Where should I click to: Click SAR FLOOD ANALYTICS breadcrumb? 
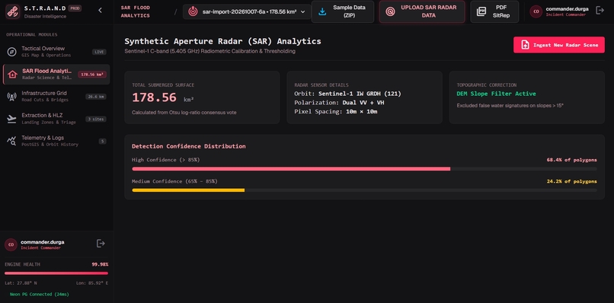coord(135,11)
